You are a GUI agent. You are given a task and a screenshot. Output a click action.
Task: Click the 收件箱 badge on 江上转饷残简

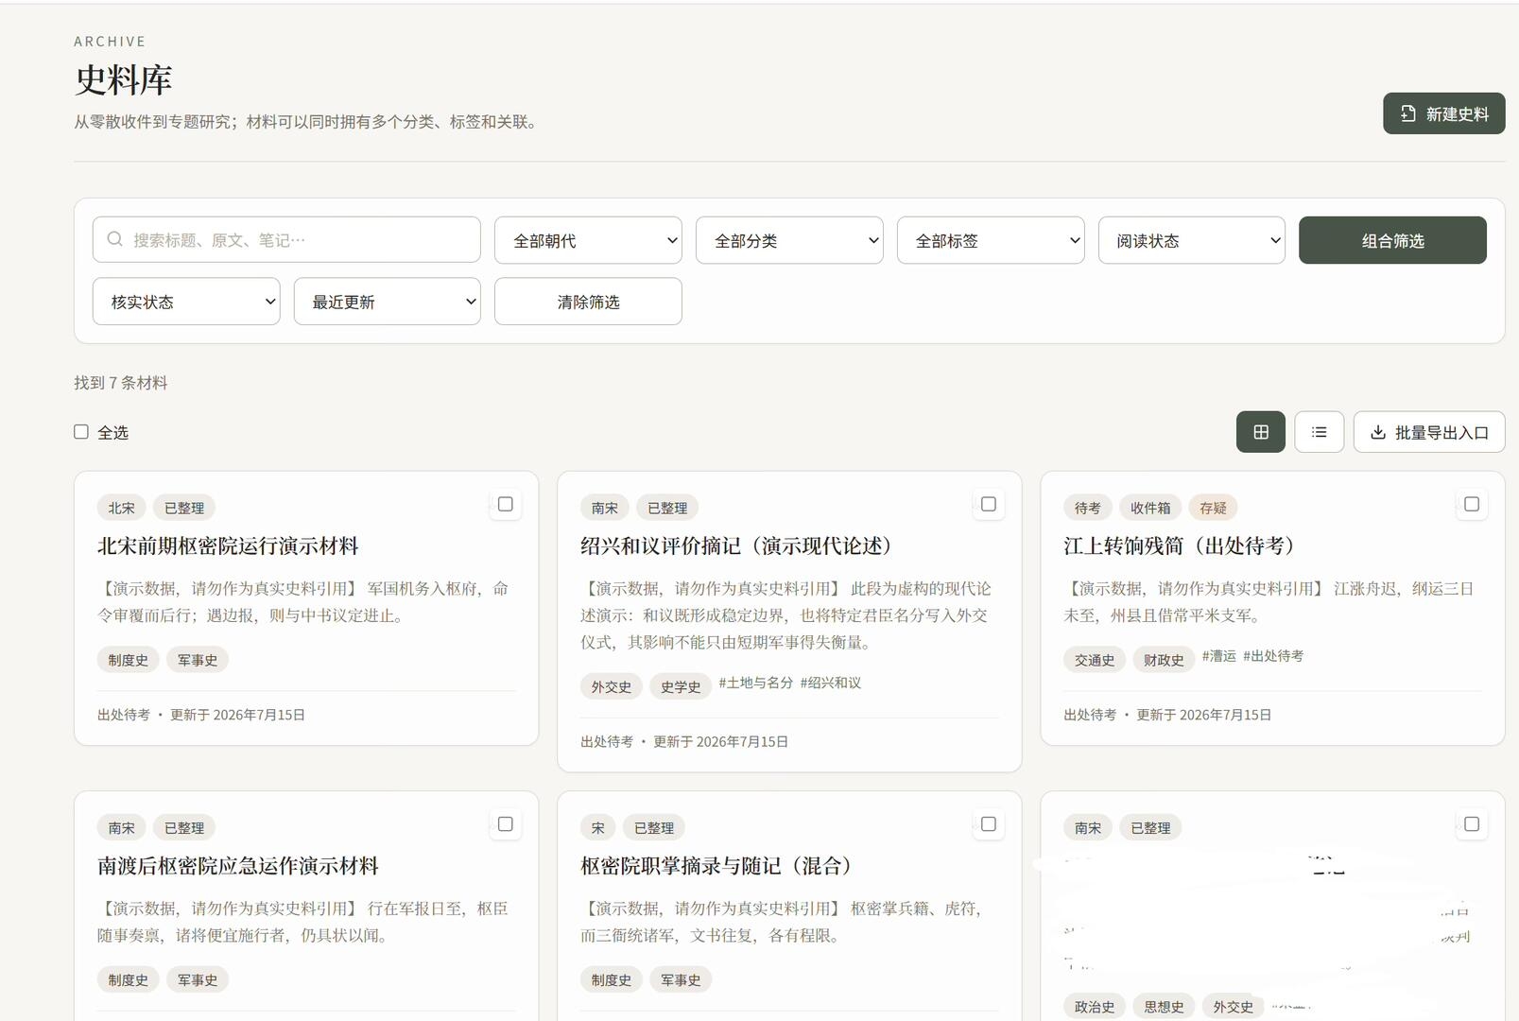click(x=1150, y=508)
